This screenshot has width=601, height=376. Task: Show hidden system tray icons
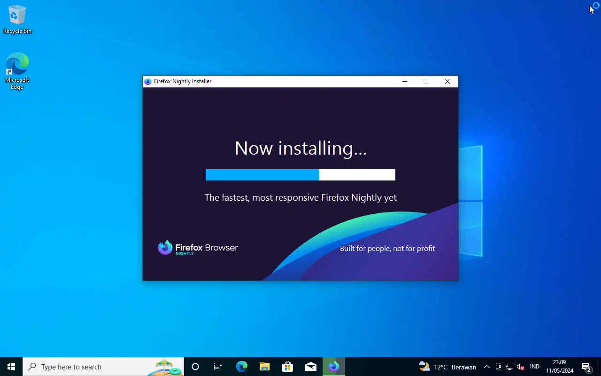click(487, 367)
